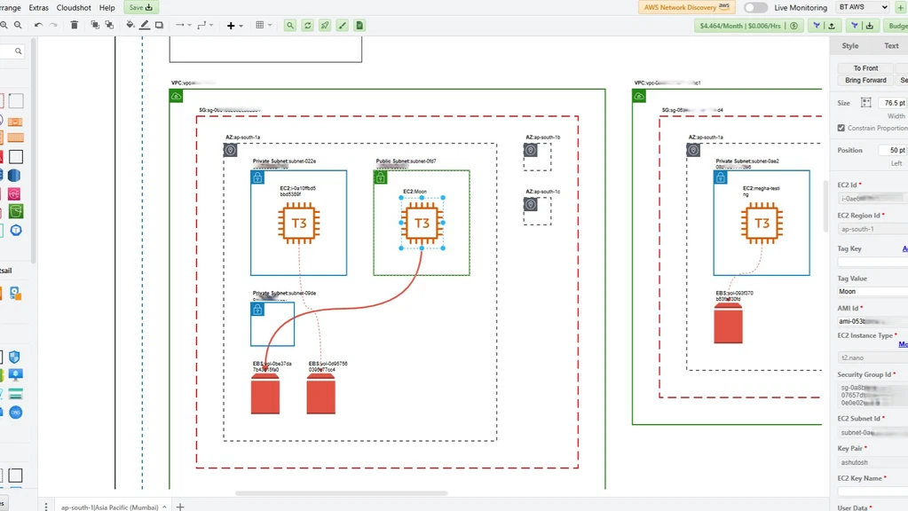Click the green brush edit icon

click(343, 26)
